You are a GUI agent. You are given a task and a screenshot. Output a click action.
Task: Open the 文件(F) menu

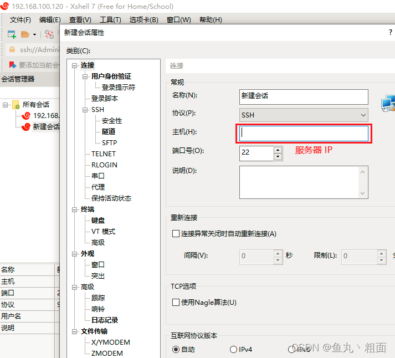[x=20, y=19]
